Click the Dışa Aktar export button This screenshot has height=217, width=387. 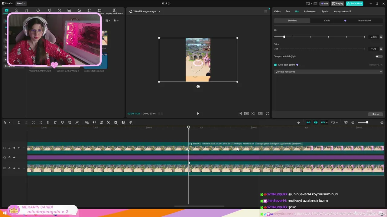354,4
